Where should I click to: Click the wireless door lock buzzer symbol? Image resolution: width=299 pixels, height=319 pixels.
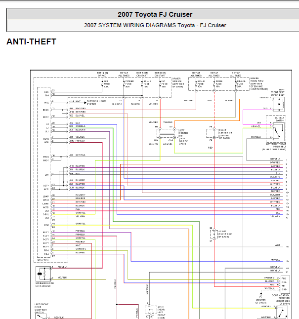click(43, 274)
